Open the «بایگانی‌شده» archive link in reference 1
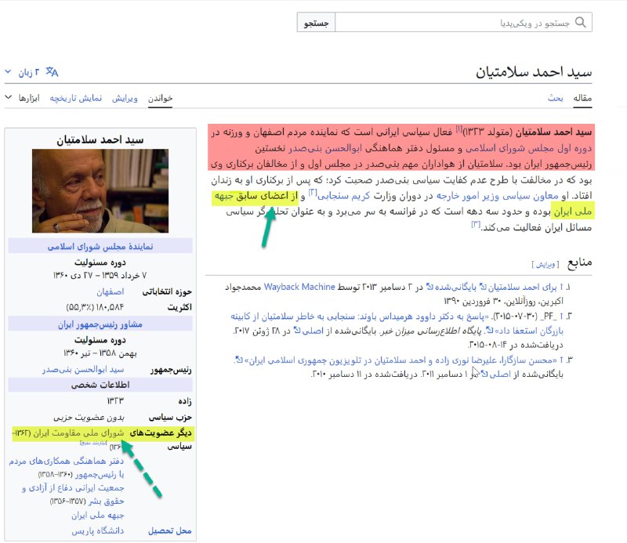 point(453,287)
